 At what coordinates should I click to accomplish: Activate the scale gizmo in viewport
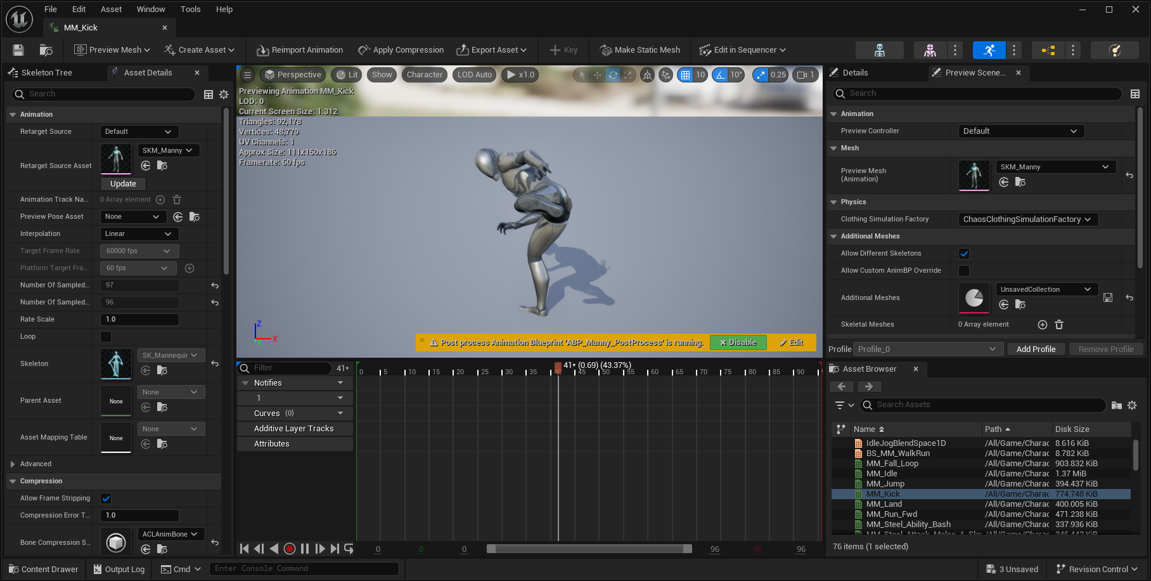628,75
